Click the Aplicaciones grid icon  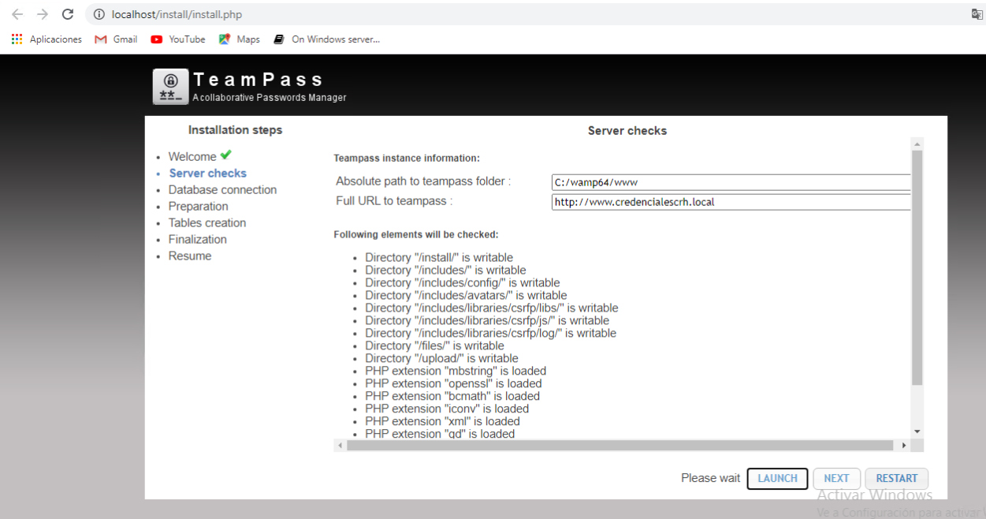pos(16,39)
